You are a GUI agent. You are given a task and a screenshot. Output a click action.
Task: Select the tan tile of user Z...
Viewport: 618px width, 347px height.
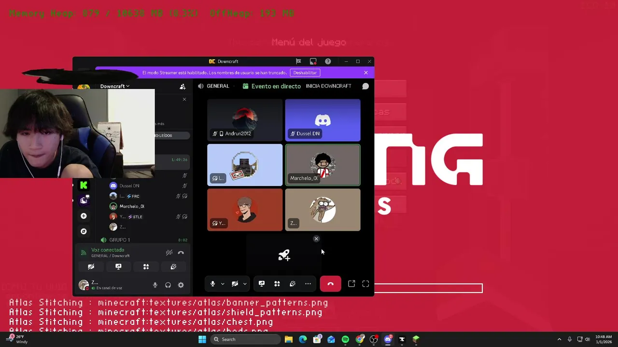[x=323, y=210]
